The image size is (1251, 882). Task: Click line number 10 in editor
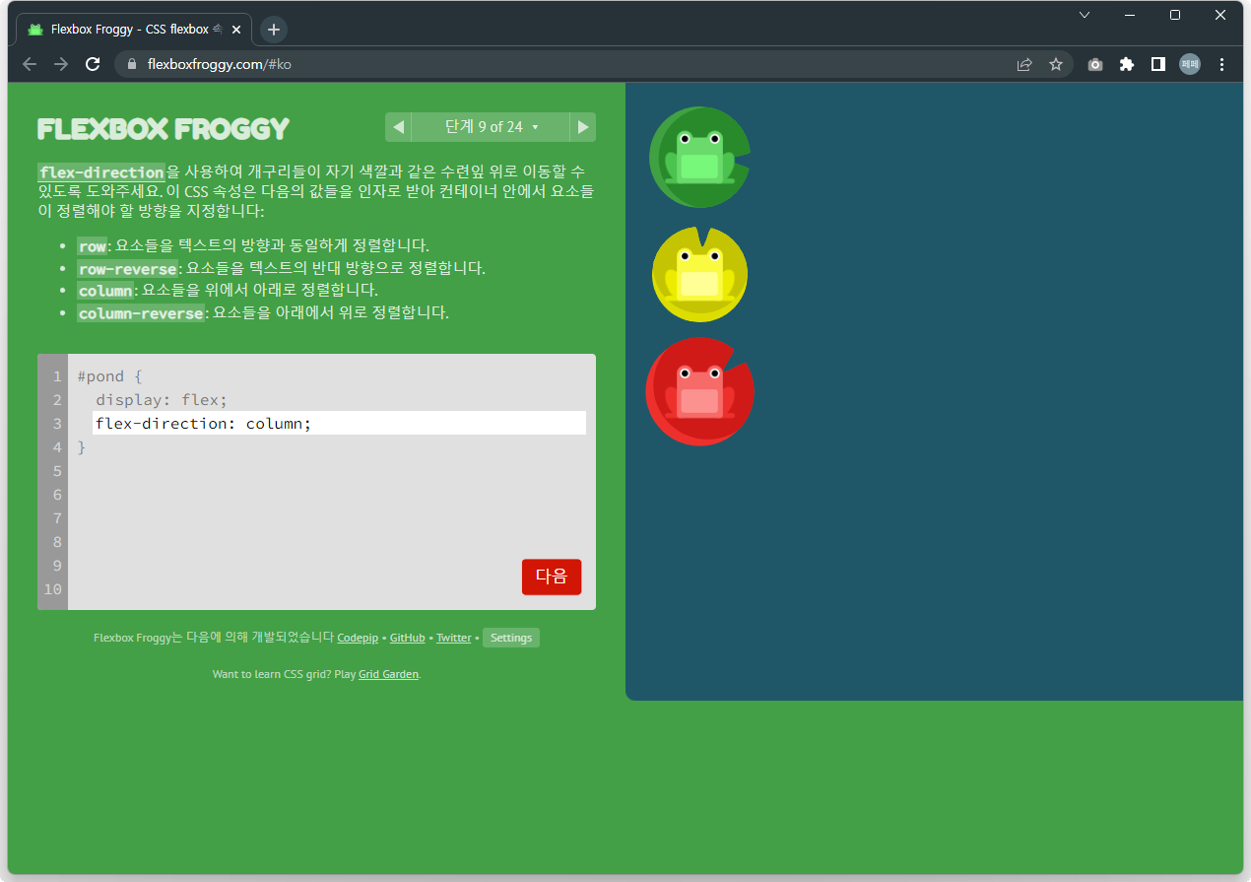(x=52, y=589)
